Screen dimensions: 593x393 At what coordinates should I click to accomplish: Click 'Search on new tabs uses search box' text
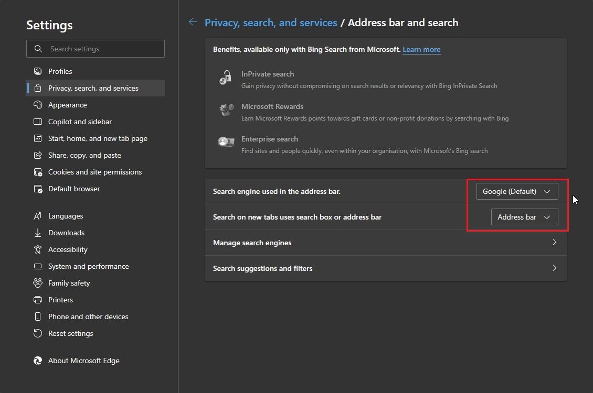click(297, 217)
